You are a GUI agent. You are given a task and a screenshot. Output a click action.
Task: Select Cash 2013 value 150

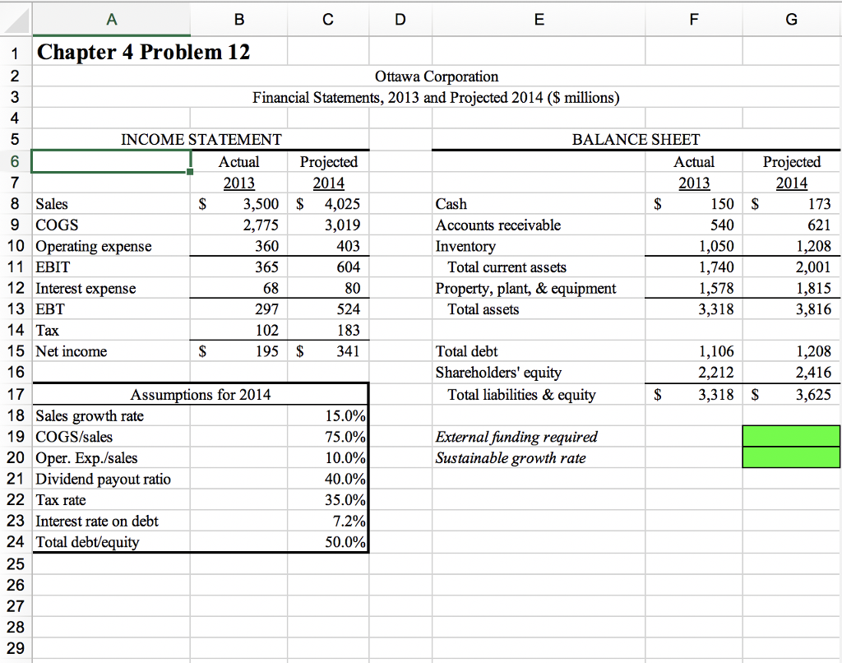[x=694, y=204]
